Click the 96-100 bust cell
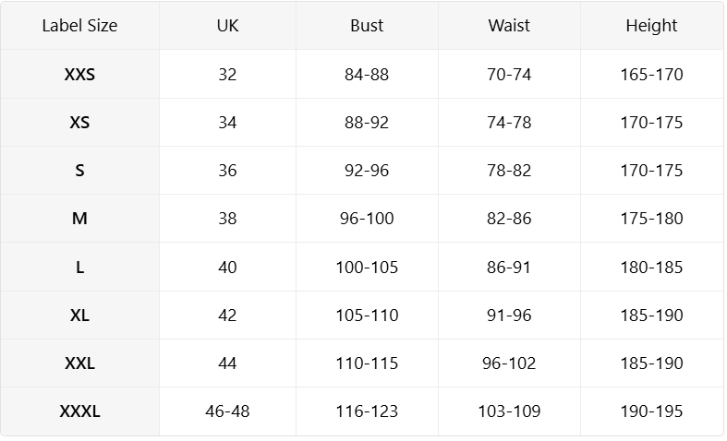Screen dimensions: 727x441 pyautogui.click(x=367, y=219)
